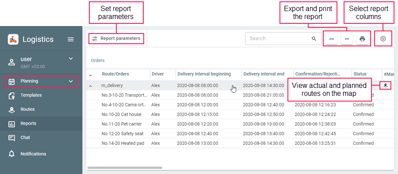Image resolution: width=398 pixels, height=174 pixels.
Task: Toggle the hamburger sidebar menu
Action: pyautogui.click(x=71, y=39)
